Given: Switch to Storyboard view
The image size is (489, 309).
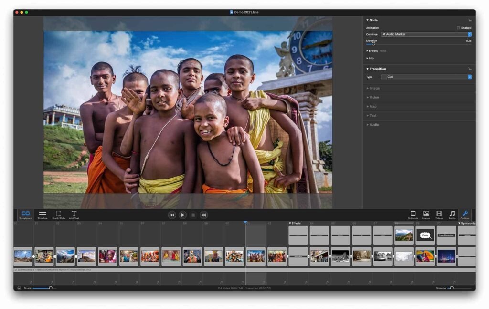Looking at the screenshot, I should coord(26,215).
